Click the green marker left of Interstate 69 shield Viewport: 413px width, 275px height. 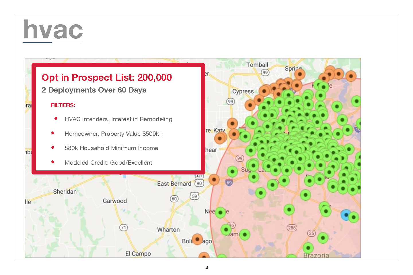coord(232,172)
